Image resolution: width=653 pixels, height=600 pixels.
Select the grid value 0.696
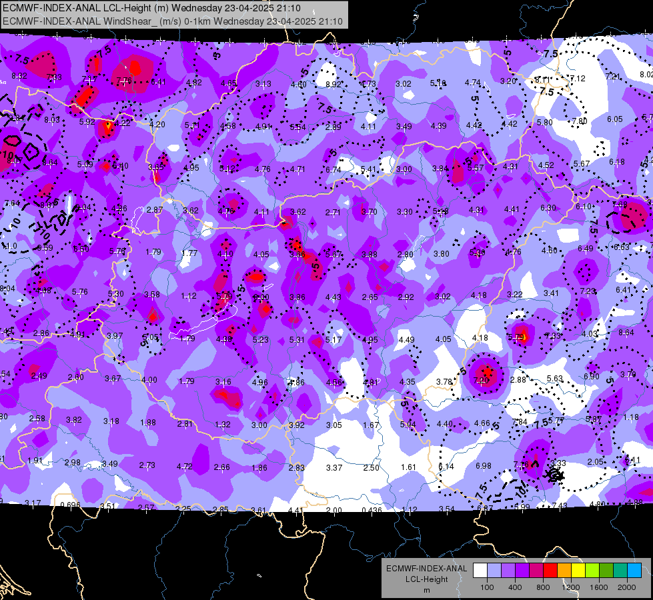(x=71, y=505)
